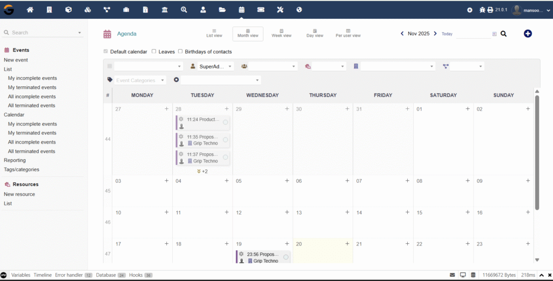Click the left sidebar Search field
553x281 pixels.
(x=43, y=32)
